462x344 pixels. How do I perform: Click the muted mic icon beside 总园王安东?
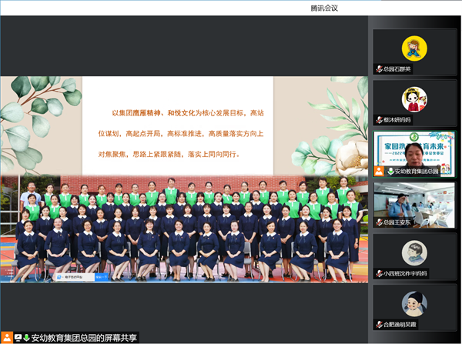[x=380, y=222]
